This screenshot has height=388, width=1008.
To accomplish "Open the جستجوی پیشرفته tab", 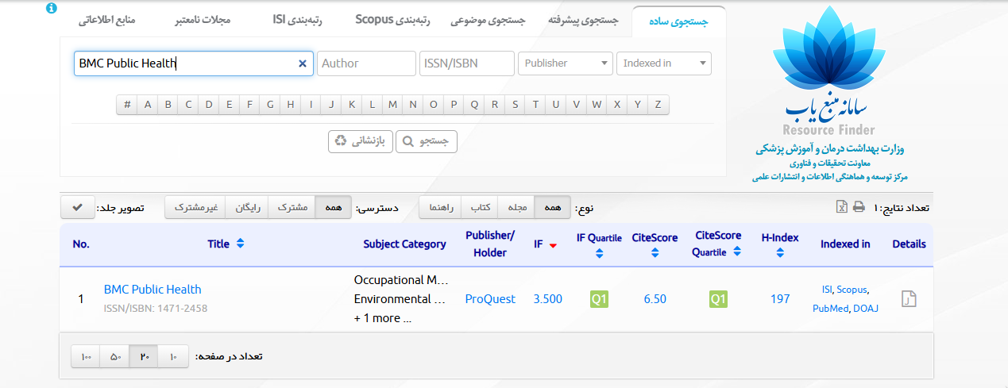I will tap(583, 21).
